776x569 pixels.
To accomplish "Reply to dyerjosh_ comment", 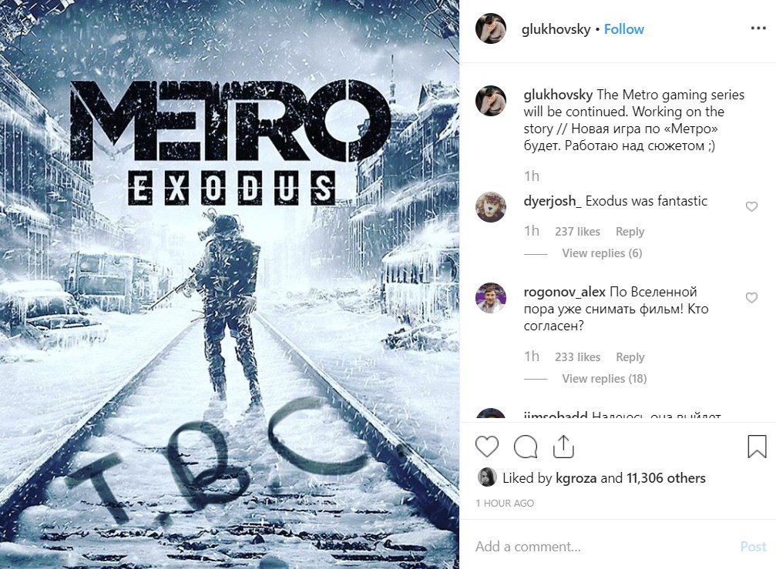I will pyautogui.click(x=630, y=231).
